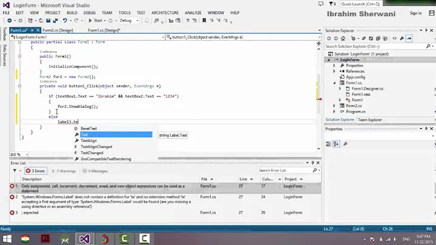Click Show All Files icon in Solution Explorer
Screen dimensions: 436x245
coord(385,38)
